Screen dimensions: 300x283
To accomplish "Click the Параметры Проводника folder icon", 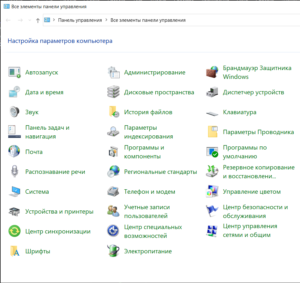I will pos(212,132).
